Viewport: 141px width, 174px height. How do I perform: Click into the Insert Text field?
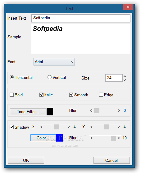tap(81, 18)
